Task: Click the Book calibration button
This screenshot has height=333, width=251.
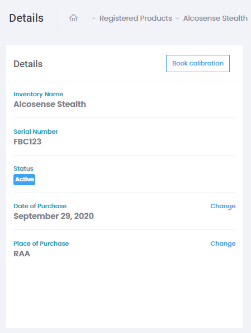Action: click(198, 63)
